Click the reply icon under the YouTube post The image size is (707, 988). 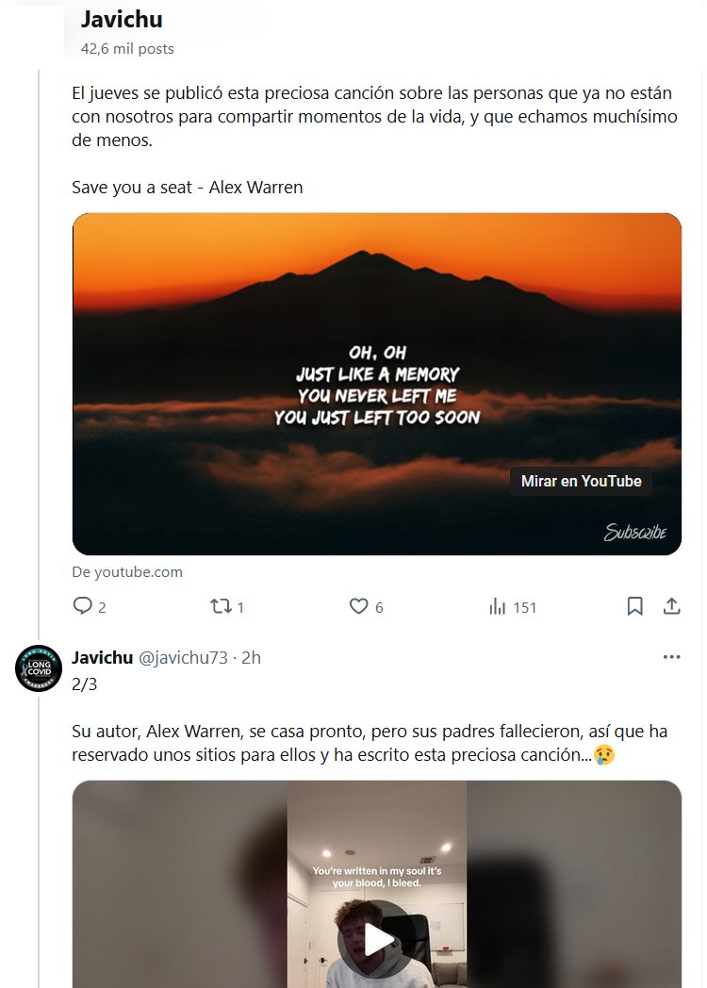point(83,606)
